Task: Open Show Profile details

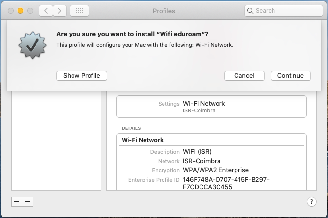Action: coord(82,75)
